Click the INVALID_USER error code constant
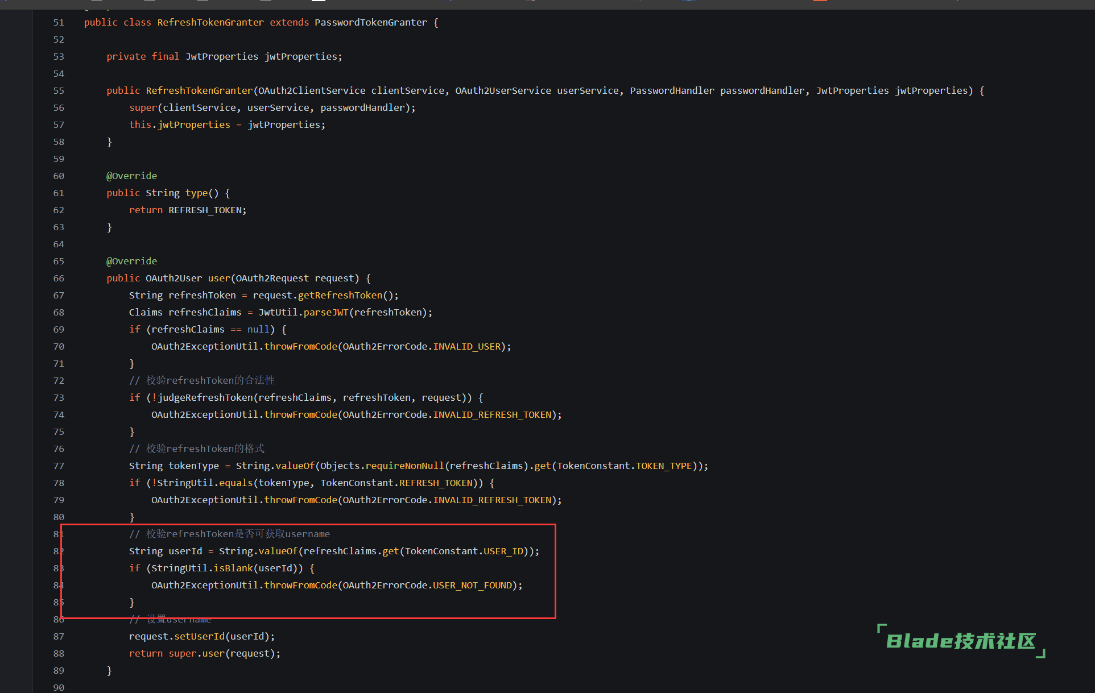Image resolution: width=1095 pixels, height=693 pixels. coord(466,347)
